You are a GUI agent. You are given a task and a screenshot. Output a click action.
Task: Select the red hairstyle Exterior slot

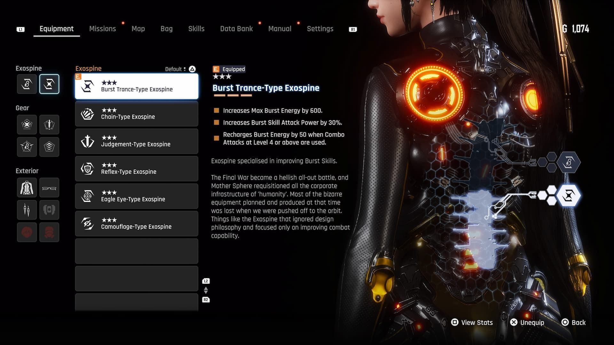[27, 232]
